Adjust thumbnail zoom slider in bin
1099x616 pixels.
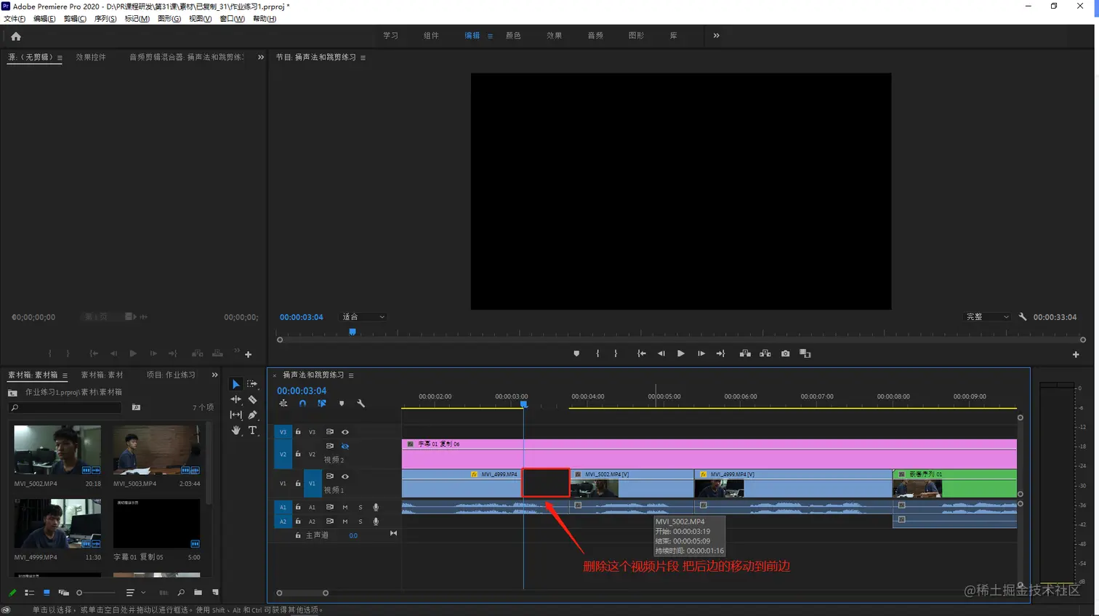pyautogui.click(x=94, y=593)
